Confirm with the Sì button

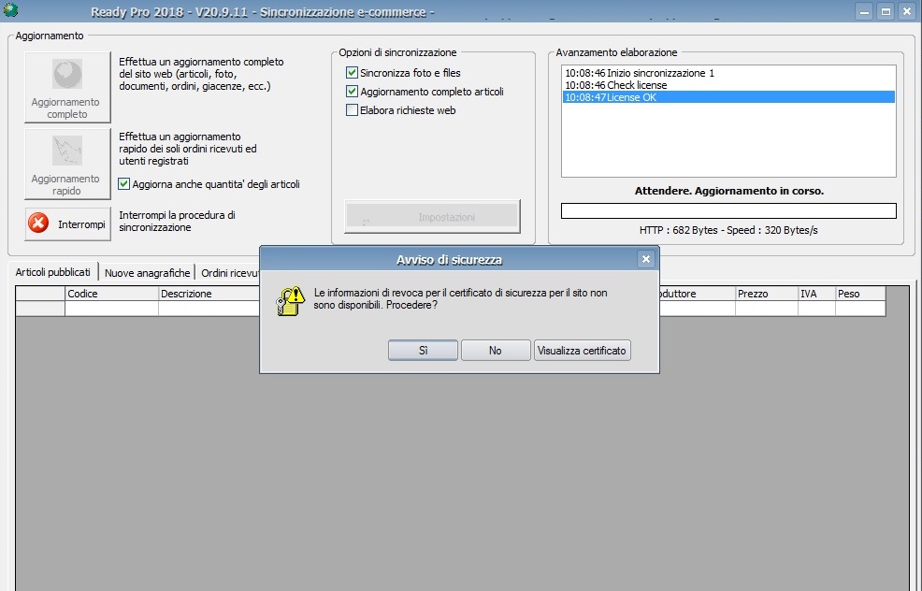423,351
